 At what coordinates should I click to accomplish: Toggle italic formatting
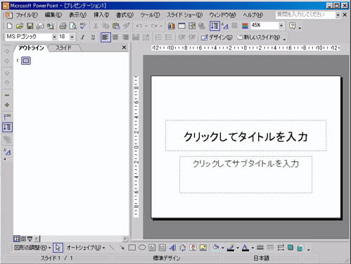point(82,37)
